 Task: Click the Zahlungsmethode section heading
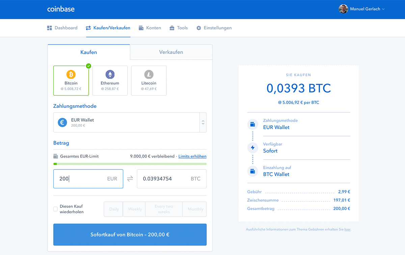pyautogui.click(x=75, y=106)
